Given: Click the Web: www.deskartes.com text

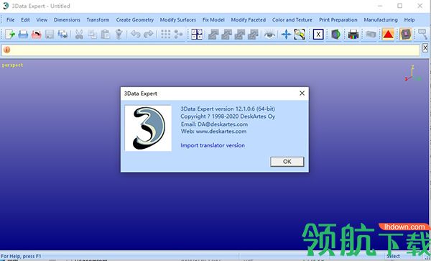Looking at the screenshot, I should tap(213, 132).
